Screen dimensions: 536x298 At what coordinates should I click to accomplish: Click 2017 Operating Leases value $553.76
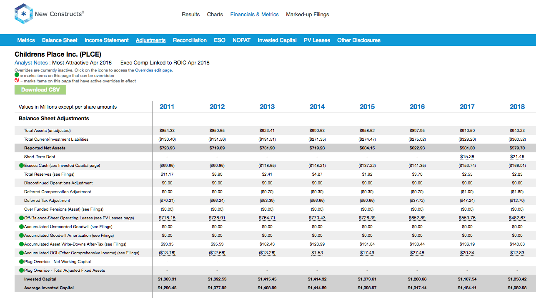pos(467,218)
